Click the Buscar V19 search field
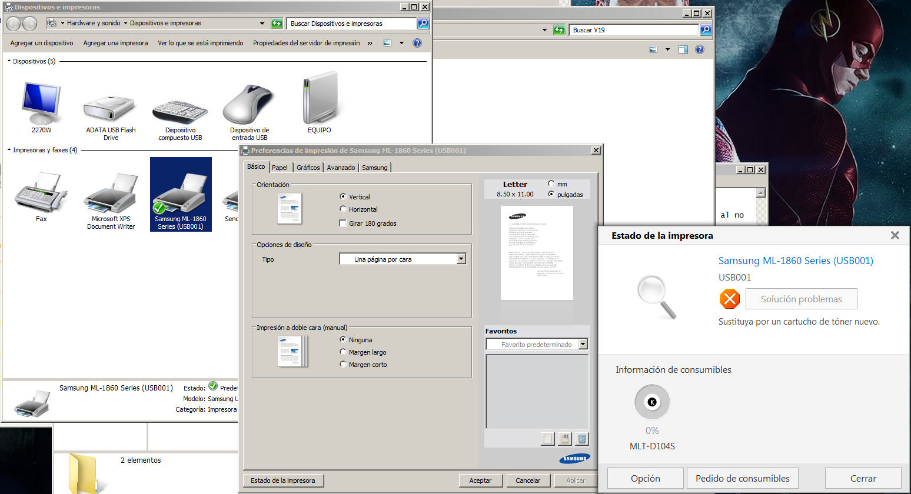This screenshot has height=494, width=911. 634,30
